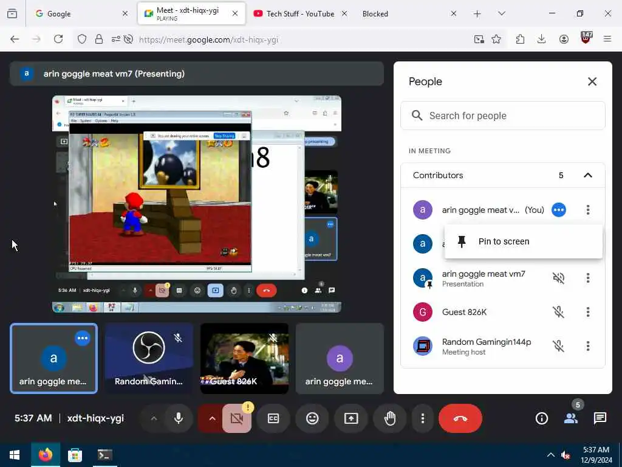622x467 pixels.
Task: Click the present now screen share button
Action: point(351,418)
